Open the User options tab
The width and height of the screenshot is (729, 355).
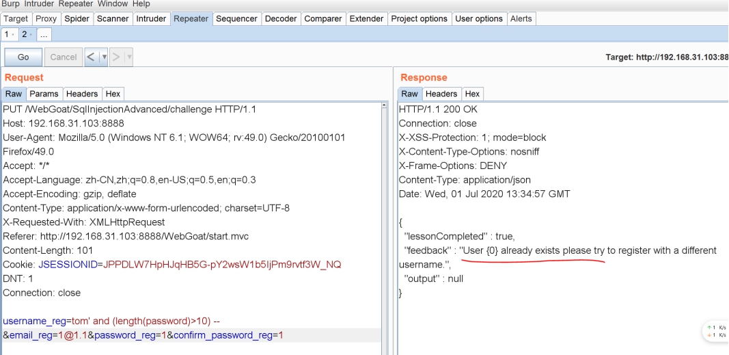pyautogui.click(x=479, y=18)
